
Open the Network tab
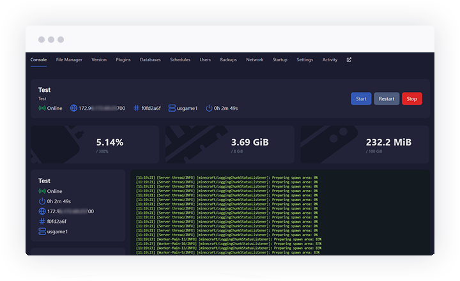click(255, 59)
